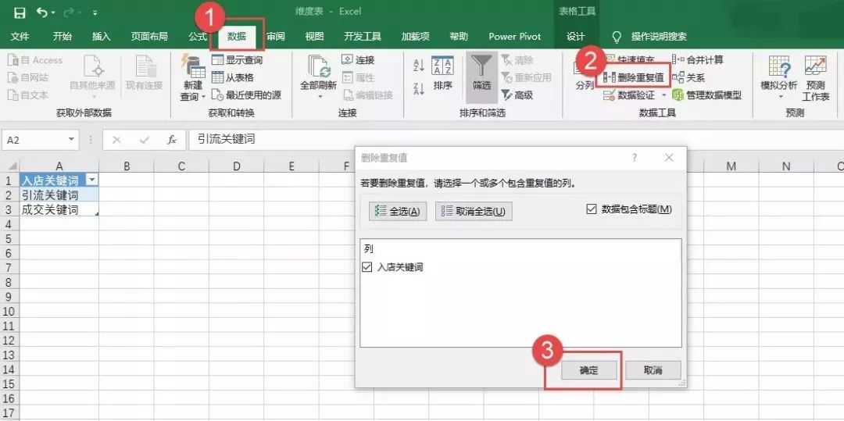Screen dimensions: 844x421
Task: Click 管理数据模型 button
Action: 706,95
